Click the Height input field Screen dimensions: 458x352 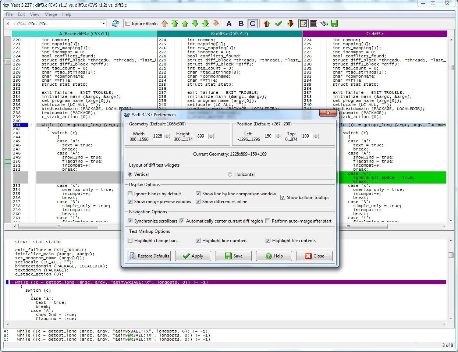[x=201, y=136]
